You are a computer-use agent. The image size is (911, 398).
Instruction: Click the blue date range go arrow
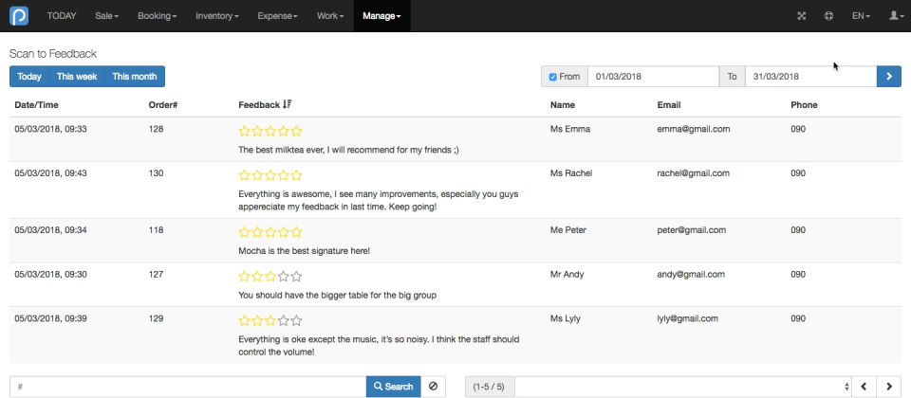[888, 77]
